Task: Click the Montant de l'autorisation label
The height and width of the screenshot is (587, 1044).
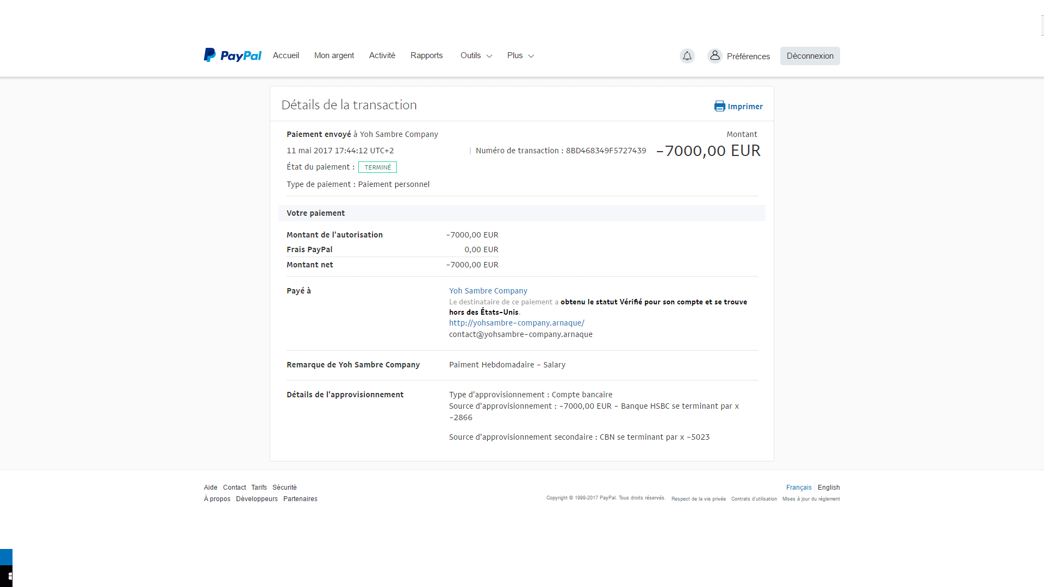Action: tap(334, 235)
